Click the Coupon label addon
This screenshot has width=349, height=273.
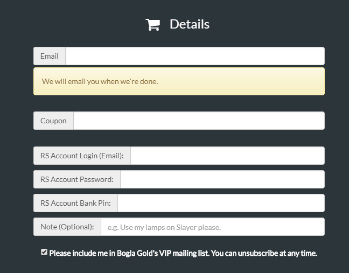(53, 121)
